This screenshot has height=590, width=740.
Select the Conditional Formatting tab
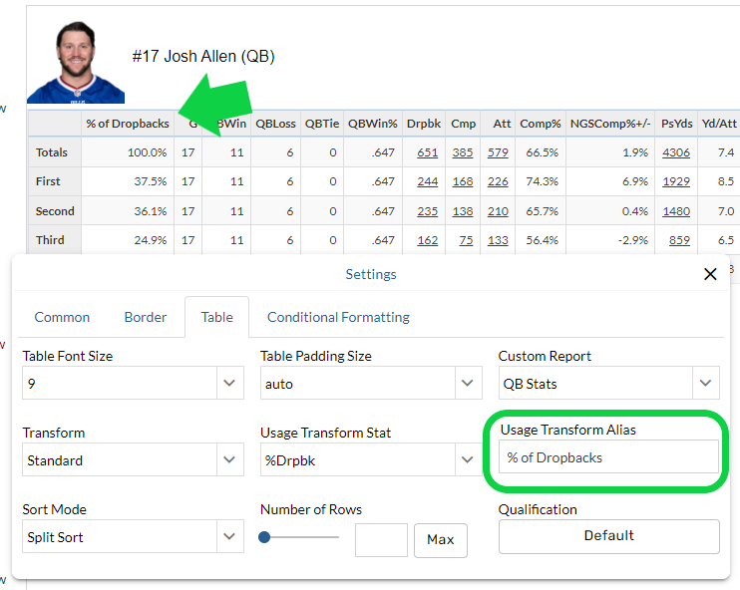coord(338,317)
